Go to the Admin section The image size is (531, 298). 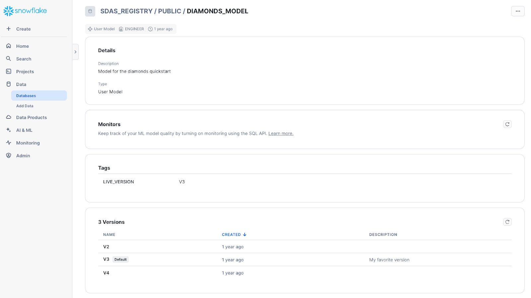pos(23,156)
